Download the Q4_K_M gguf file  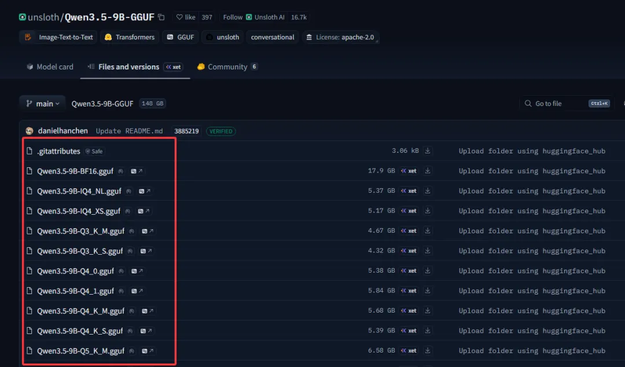coord(427,310)
